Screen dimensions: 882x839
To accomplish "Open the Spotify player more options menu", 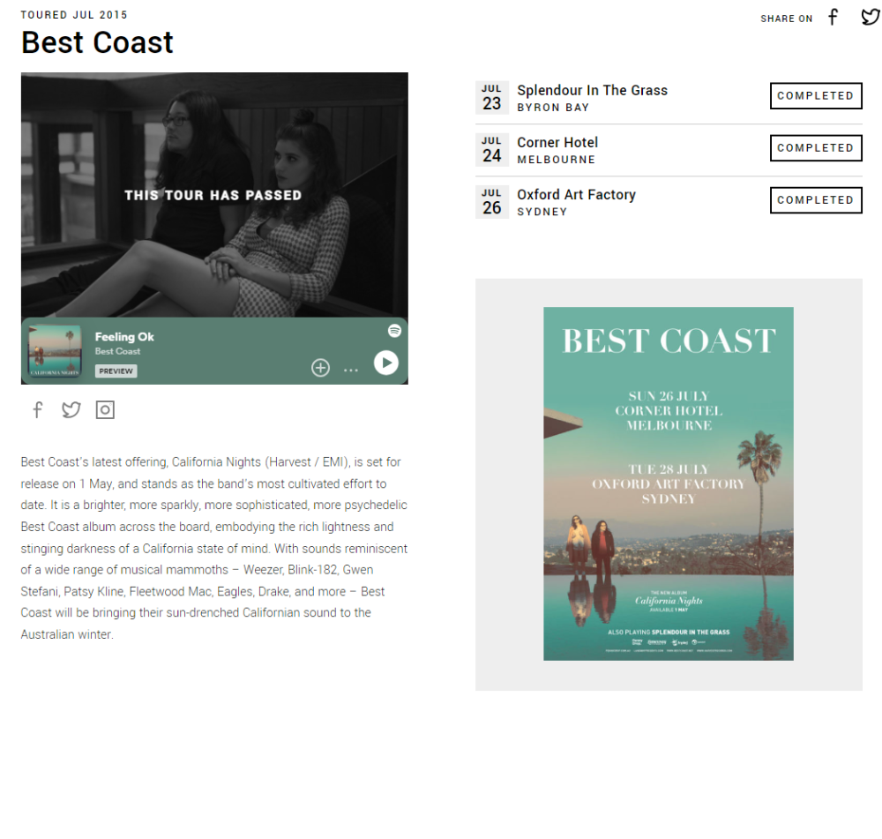I will (x=351, y=371).
